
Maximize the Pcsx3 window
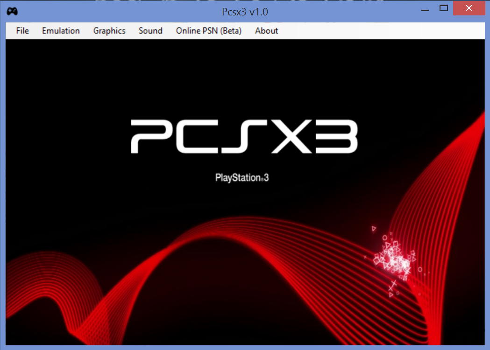click(x=443, y=8)
